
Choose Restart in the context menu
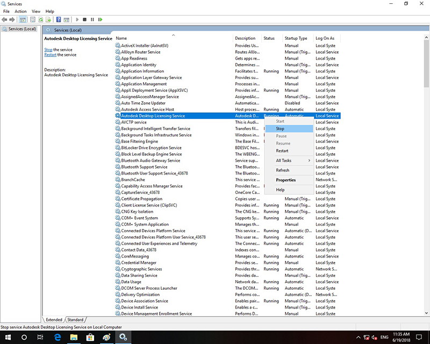[289, 151]
